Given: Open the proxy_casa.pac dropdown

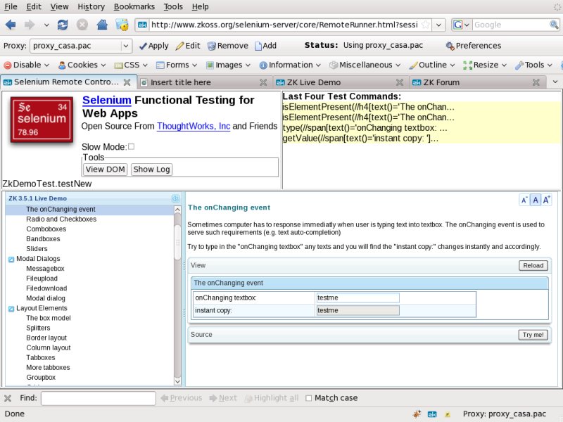Looking at the screenshot, I should 126,46.
